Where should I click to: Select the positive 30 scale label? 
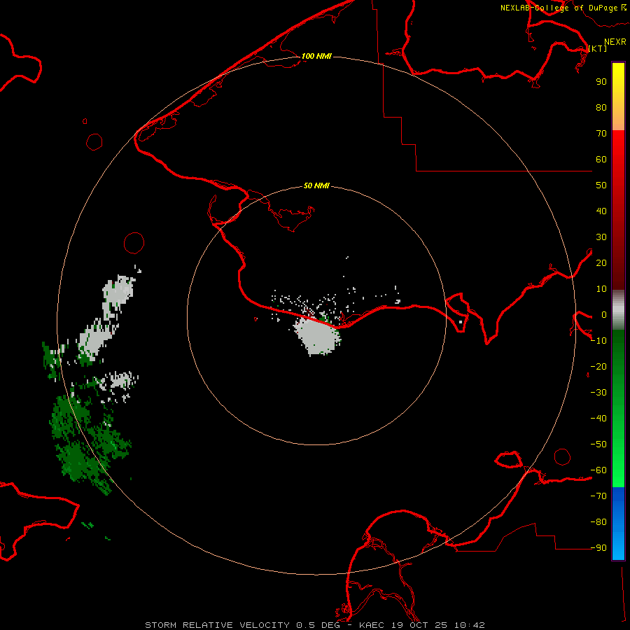[x=601, y=237]
